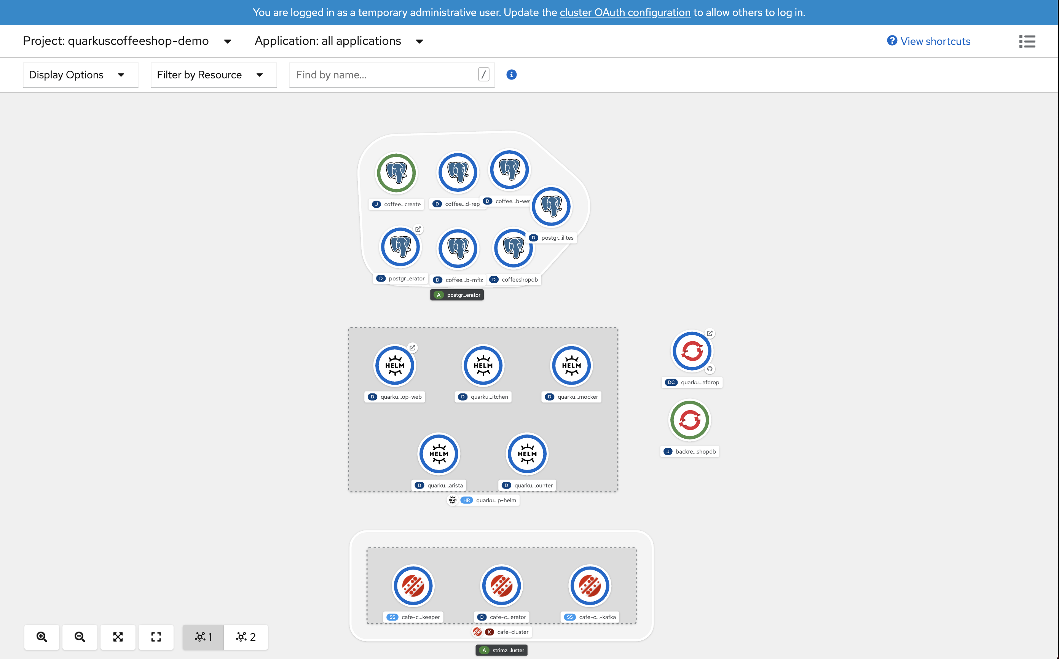
Task: Click GitHub source icon on quarku...afdrop node
Action: click(x=709, y=369)
